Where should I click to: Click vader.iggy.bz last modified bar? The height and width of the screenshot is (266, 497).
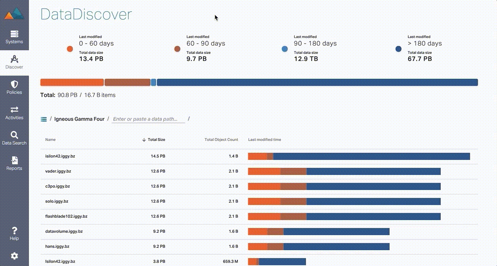[344, 171]
